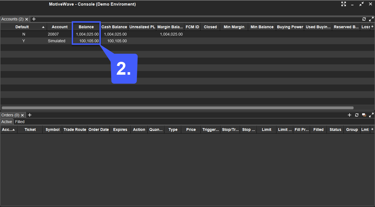Select the Simulated account row
Viewport: 375px width, 207px height.
187,41
